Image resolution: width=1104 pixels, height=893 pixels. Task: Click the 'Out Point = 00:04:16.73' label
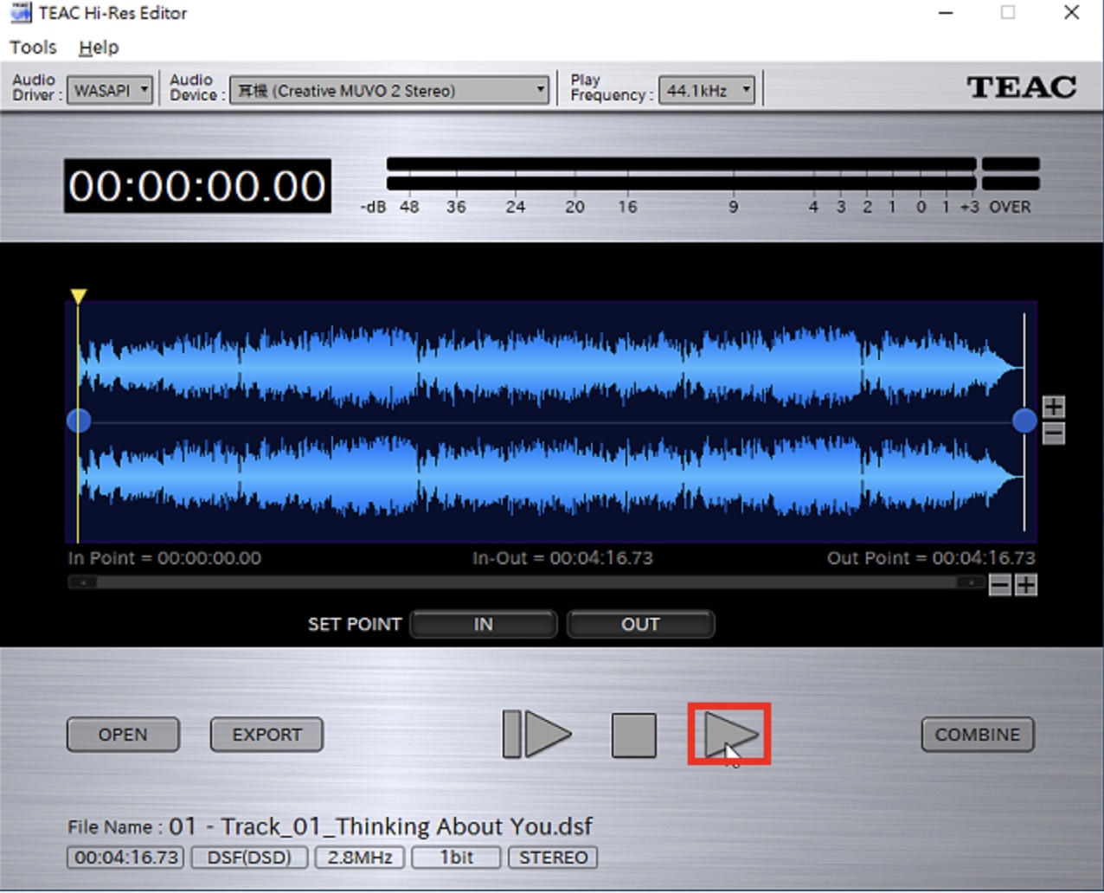coord(931,558)
